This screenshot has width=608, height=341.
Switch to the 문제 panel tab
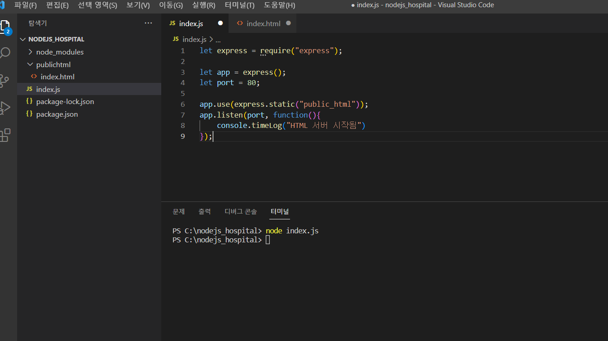tap(179, 211)
